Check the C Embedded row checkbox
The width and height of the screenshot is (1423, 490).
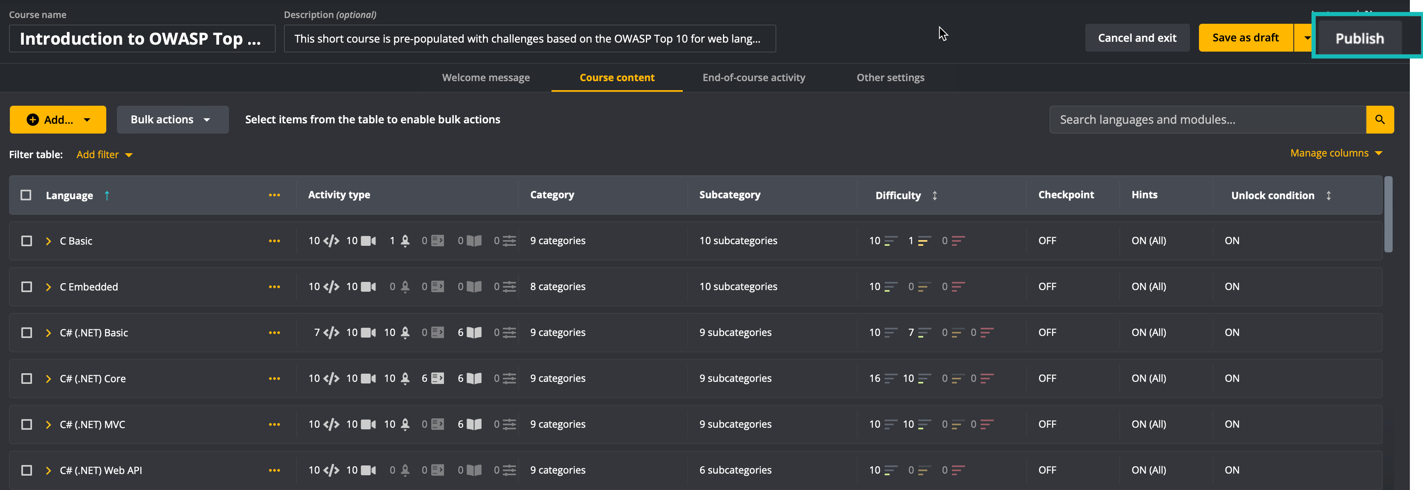coord(27,286)
